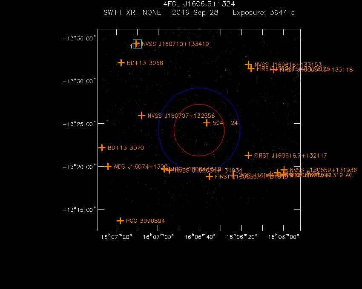Click the SWIFT XRT NONE text
This screenshot has height=289, width=362.
click(x=132, y=12)
